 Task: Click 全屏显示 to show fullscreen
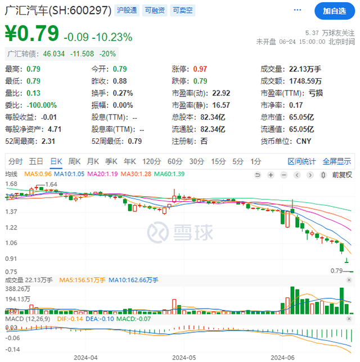tap(337, 161)
